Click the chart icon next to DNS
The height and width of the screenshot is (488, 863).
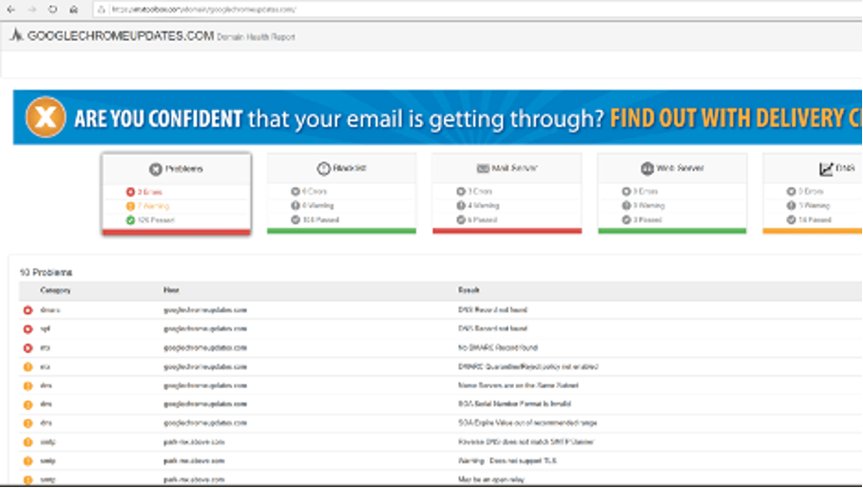(x=826, y=169)
